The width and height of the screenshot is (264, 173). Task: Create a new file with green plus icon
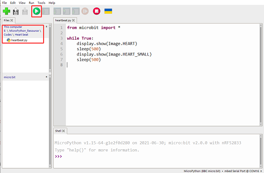(7, 11)
